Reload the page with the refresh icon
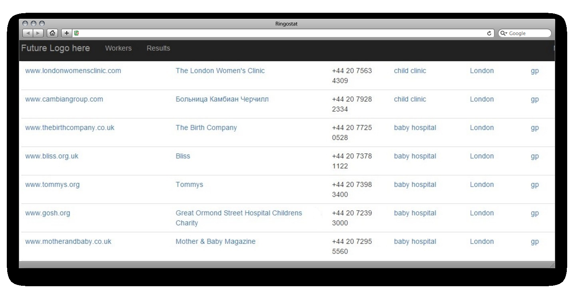This screenshot has height=287, width=574. (490, 34)
